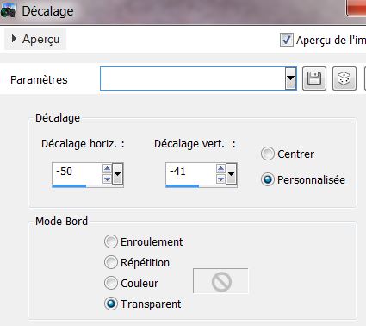Click the application icon in Décalage title bar
This screenshot has height=326, width=366.
coord(8,11)
